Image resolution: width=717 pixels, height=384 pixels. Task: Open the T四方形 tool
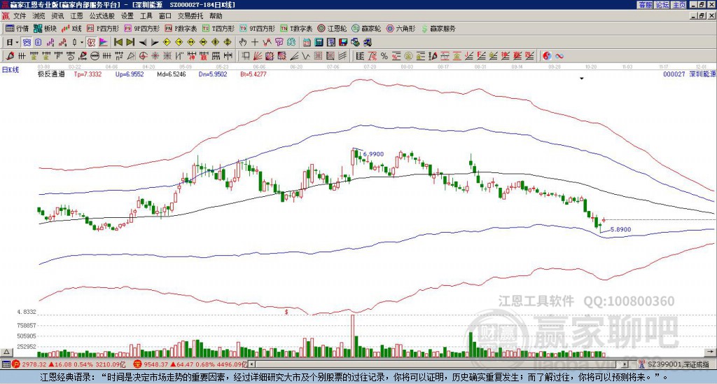[x=218, y=28]
